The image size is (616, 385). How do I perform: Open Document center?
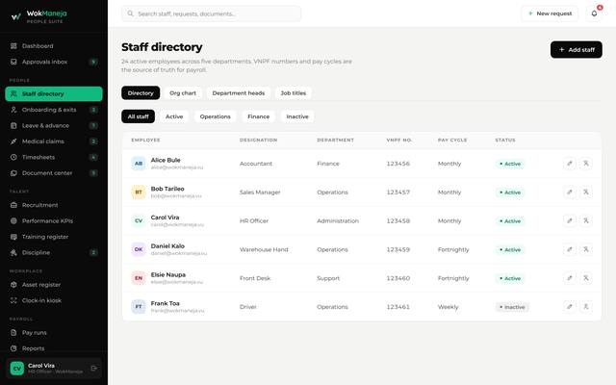(54, 173)
